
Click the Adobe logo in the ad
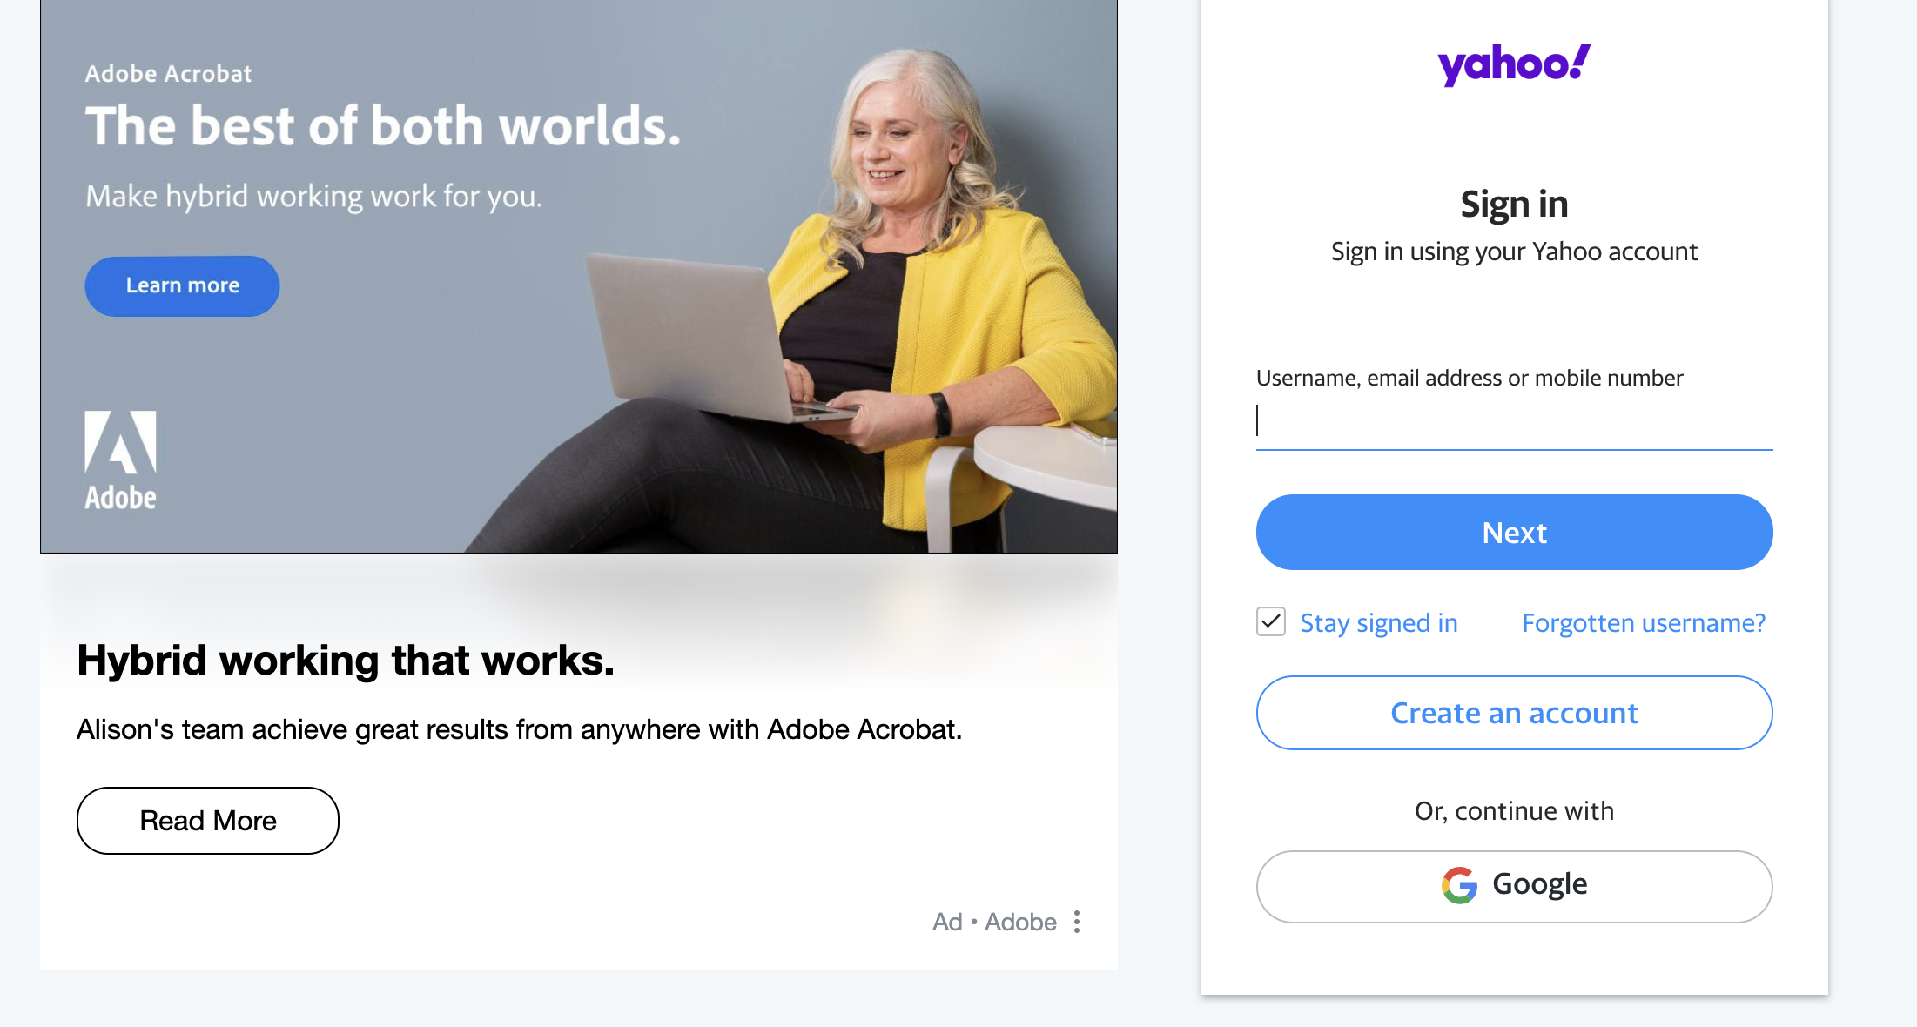pyautogui.click(x=120, y=460)
